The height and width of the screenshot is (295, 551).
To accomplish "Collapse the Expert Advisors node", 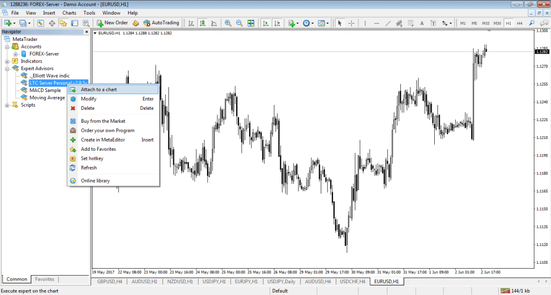I will pyautogui.click(x=7, y=69).
